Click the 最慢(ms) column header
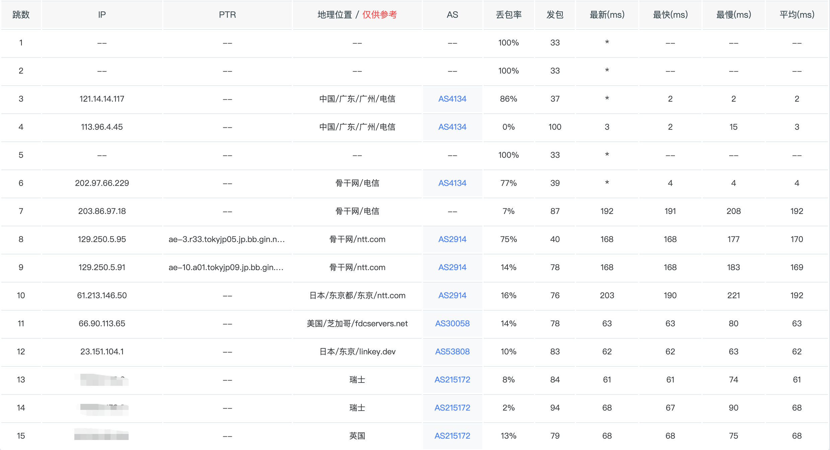This screenshot has width=830, height=450. (x=734, y=15)
